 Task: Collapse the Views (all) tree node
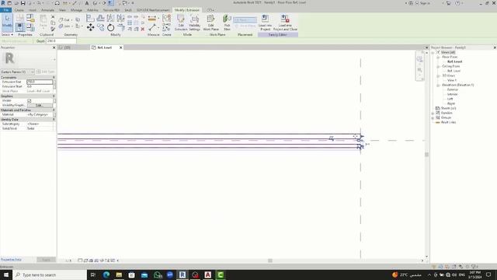[x=433, y=52]
